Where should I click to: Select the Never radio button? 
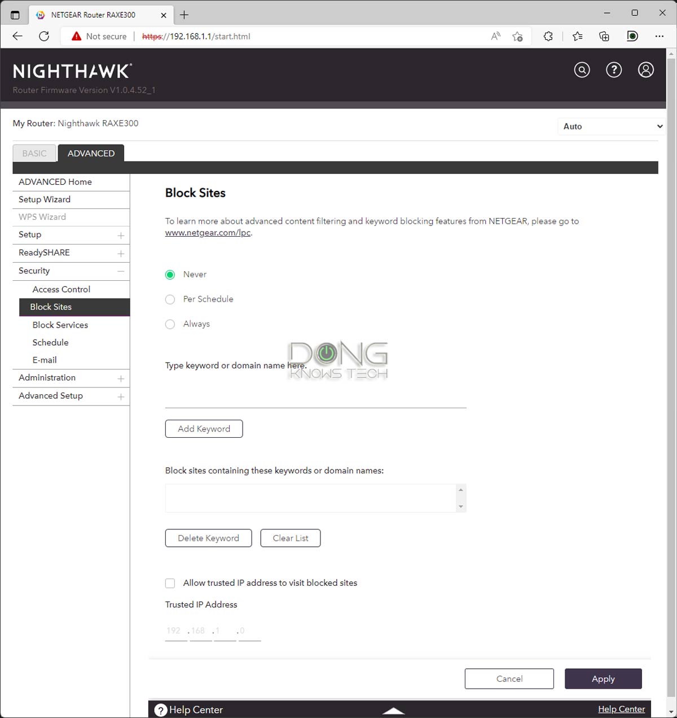(170, 275)
